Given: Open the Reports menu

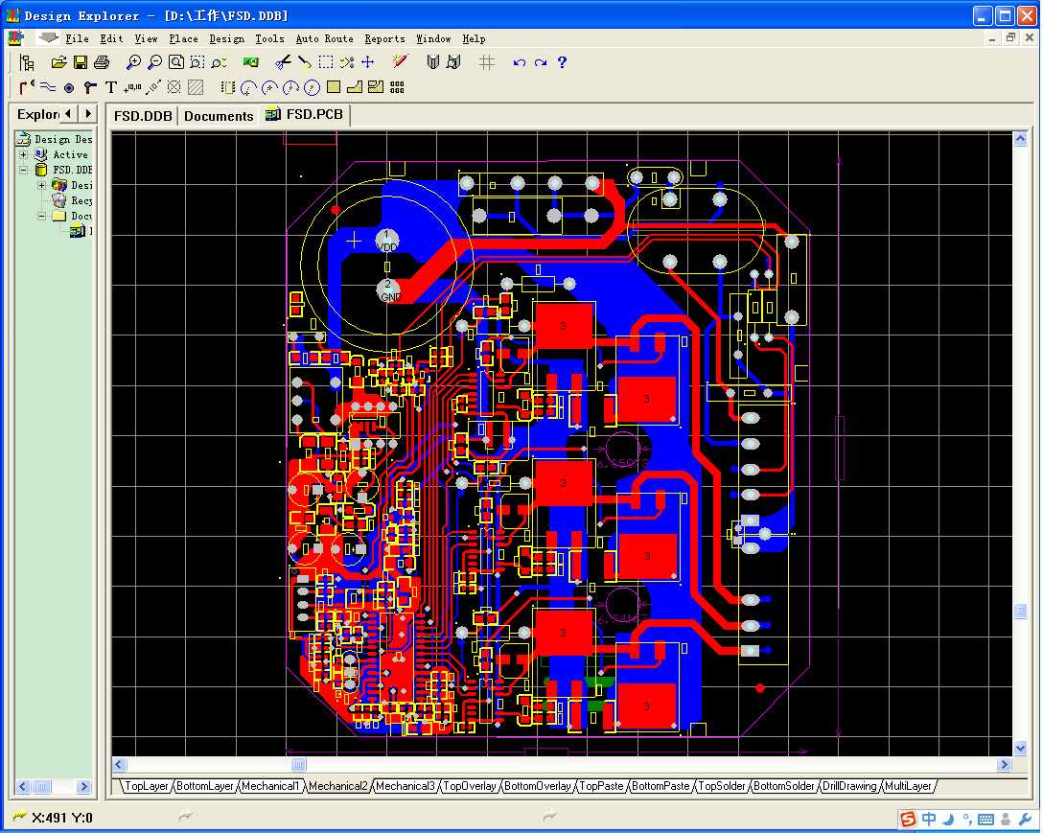Looking at the screenshot, I should tap(384, 38).
